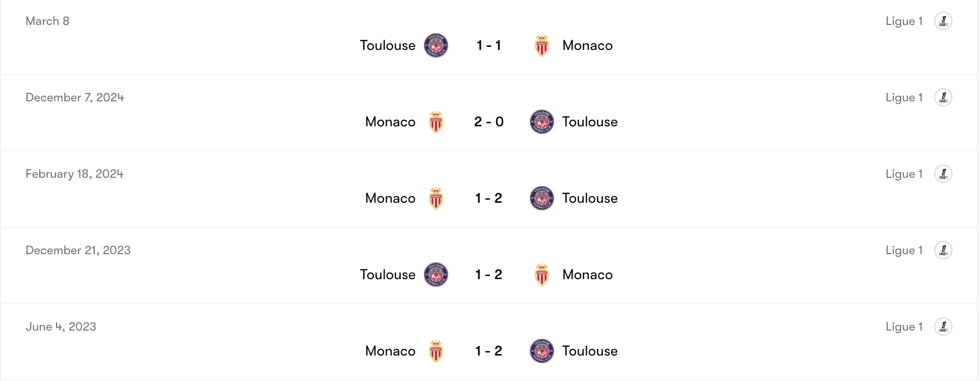Click the date label December 21, 2023
980x381 pixels.
click(x=77, y=250)
